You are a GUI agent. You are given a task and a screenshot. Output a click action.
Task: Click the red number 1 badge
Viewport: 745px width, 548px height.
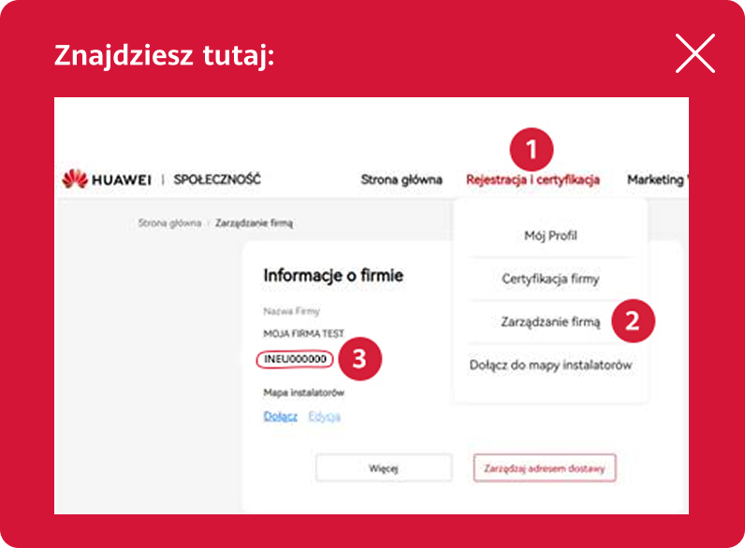(x=531, y=150)
